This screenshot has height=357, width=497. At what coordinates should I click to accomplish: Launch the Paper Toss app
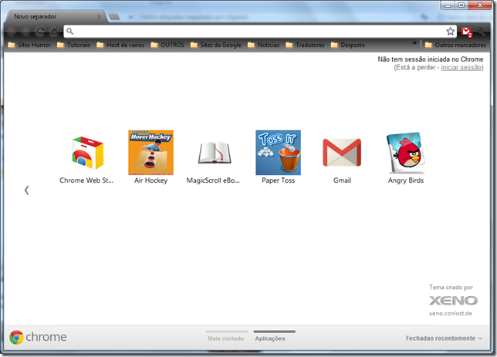tap(279, 157)
